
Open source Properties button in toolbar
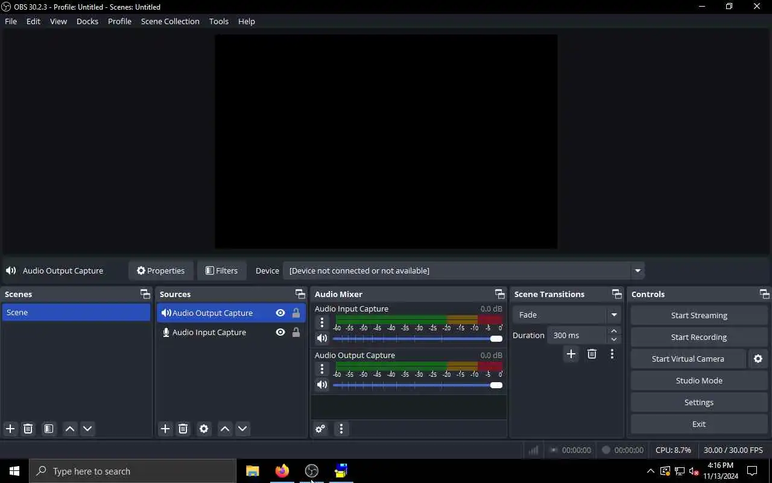tap(161, 270)
